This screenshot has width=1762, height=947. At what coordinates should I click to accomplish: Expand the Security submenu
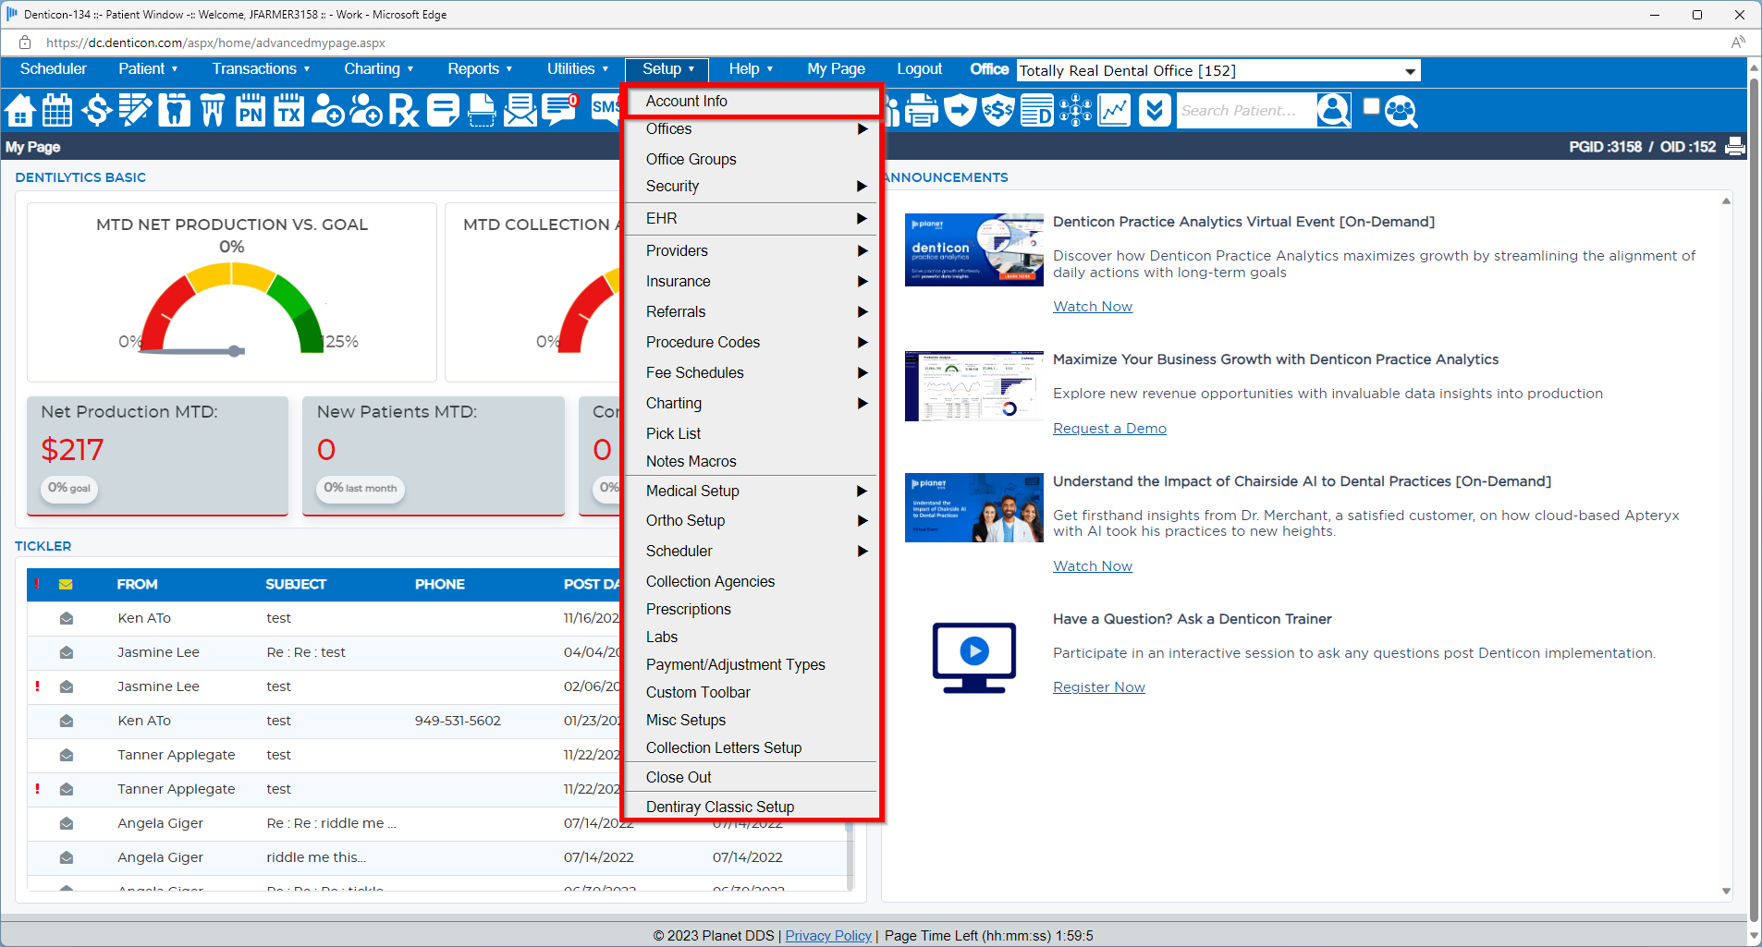752,186
